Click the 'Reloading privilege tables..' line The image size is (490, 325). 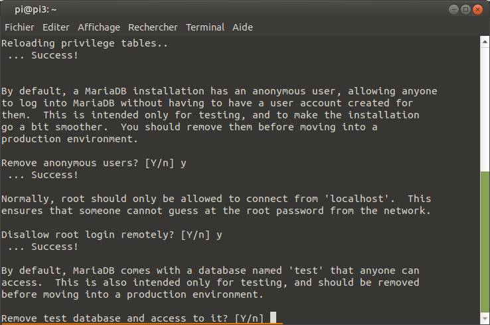tap(84, 43)
